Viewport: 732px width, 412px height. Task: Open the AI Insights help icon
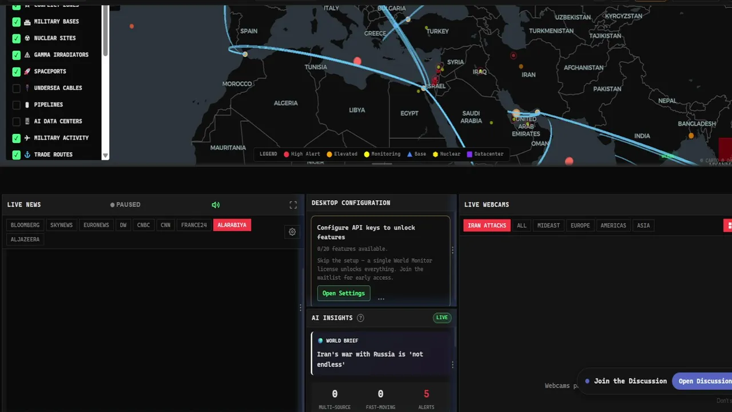click(x=360, y=318)
